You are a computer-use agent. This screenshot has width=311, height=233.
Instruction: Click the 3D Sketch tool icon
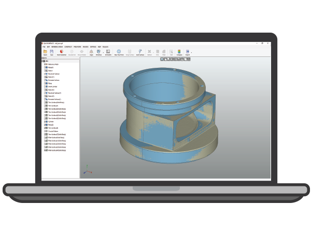tap(108, 52)
